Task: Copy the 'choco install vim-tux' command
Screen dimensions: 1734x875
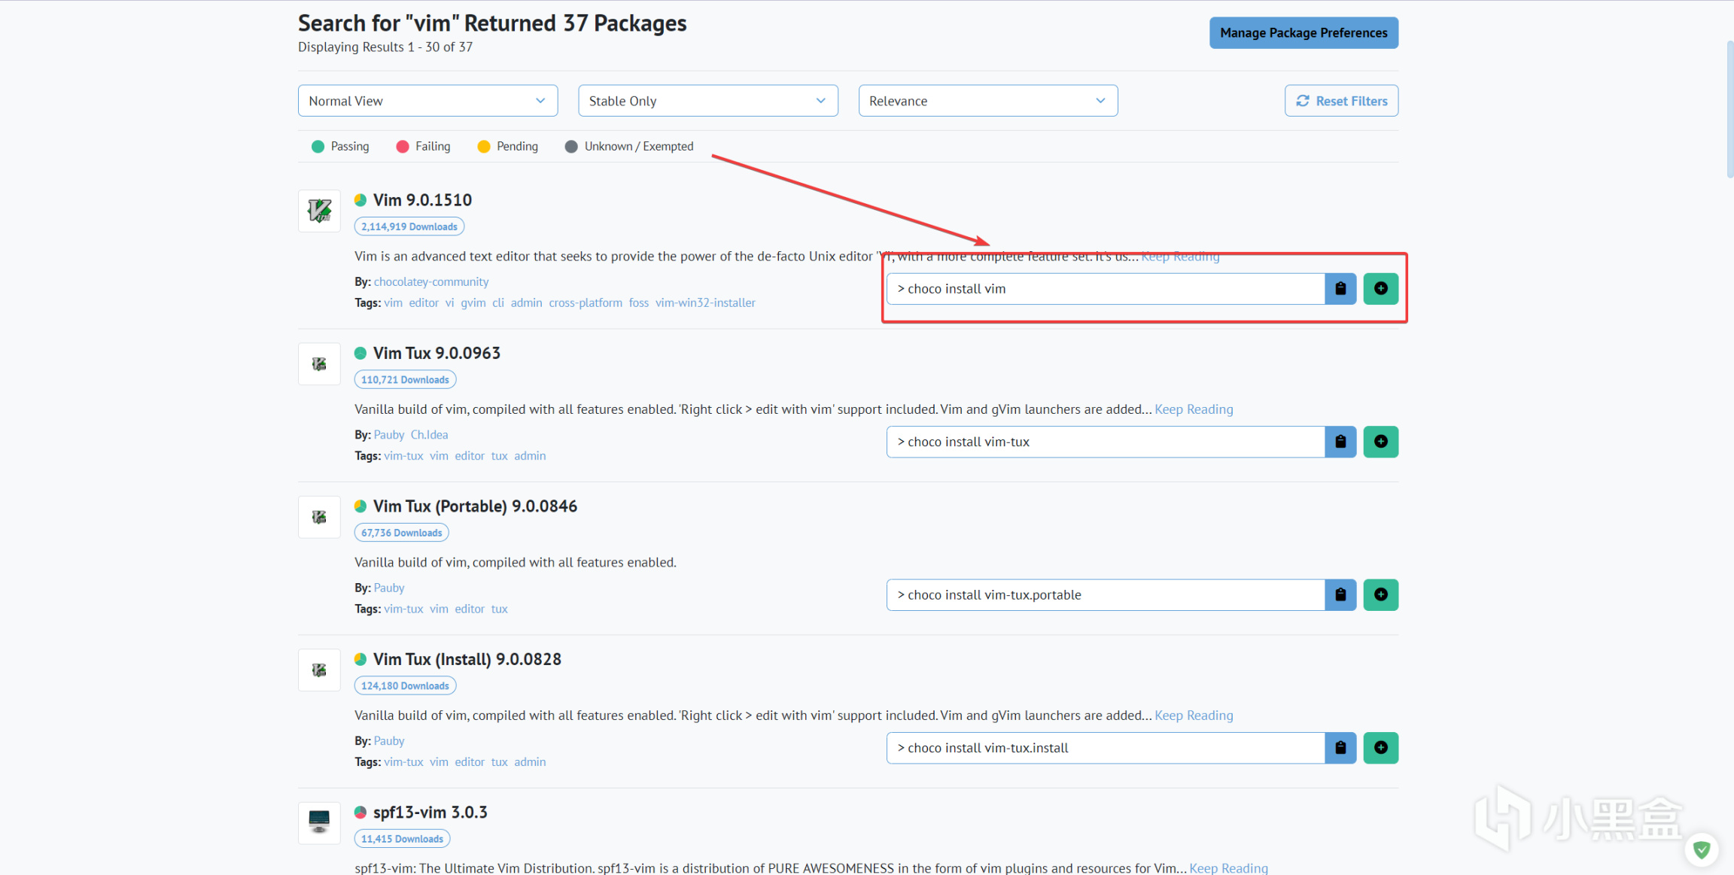Action: 1340,442
